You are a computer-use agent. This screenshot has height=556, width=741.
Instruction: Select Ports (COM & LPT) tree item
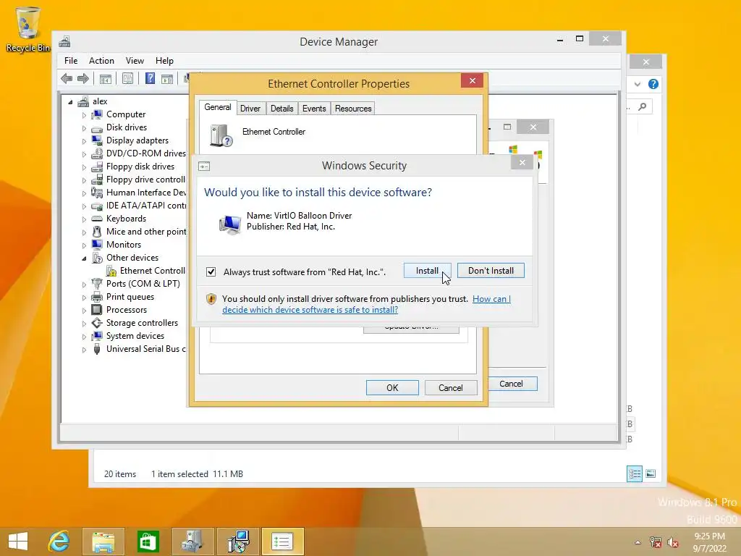coord(143,284)
